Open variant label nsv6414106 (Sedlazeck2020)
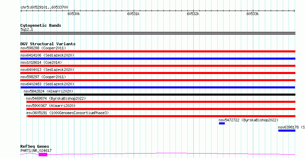The height and width of the screenshot is (158, 305). [x=47, y=55]
